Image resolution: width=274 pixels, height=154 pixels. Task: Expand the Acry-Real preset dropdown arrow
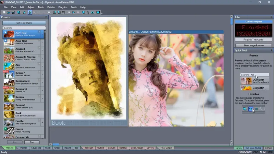point(43,34)
